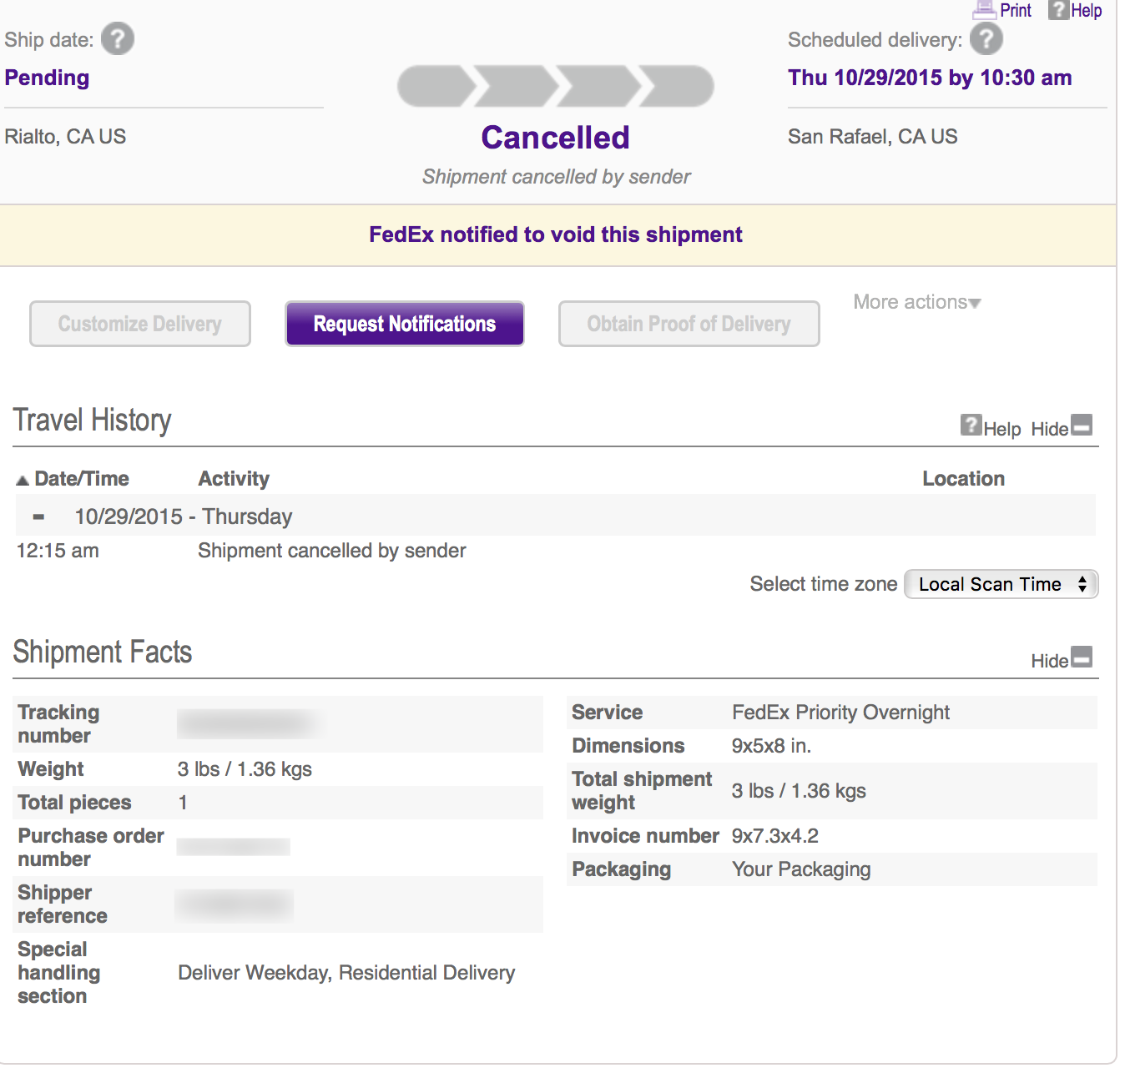1130x1078 pixels.
Task: Click the 12:15 am time entry
Action: click(58, 551)
